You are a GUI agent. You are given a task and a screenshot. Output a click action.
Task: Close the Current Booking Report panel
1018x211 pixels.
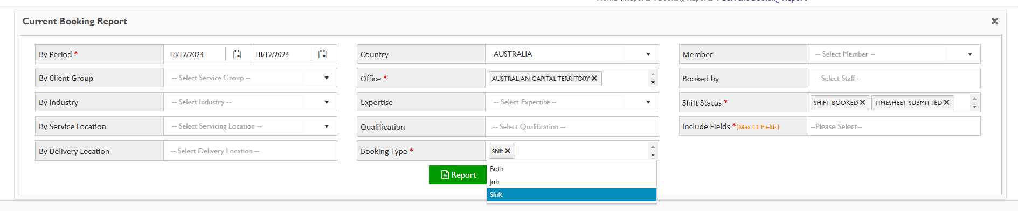pyautogui.click(x=995, y=21)
